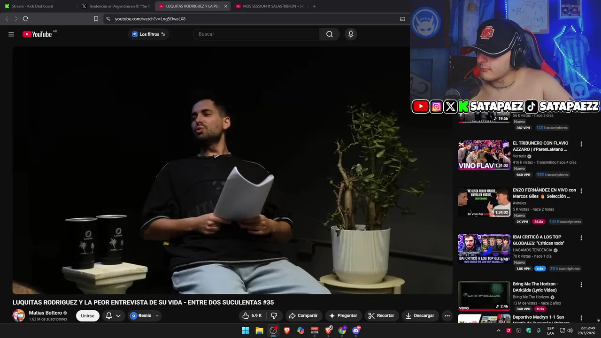Switch to Tendencias en Argentina X tab

[116, 6]
